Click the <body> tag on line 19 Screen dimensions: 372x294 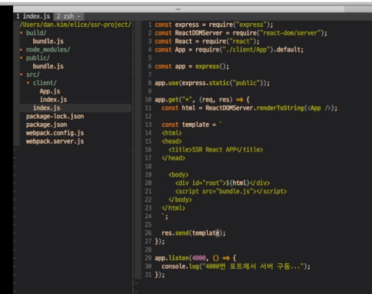point(178,175)
